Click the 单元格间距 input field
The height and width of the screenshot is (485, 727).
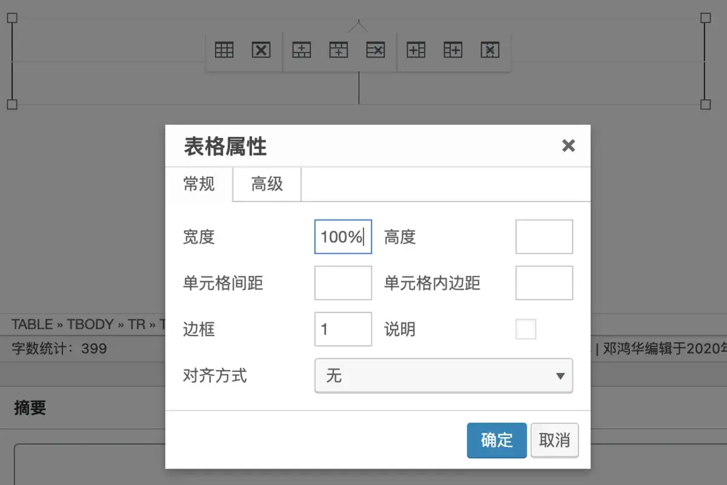click(x=343, y=283)
